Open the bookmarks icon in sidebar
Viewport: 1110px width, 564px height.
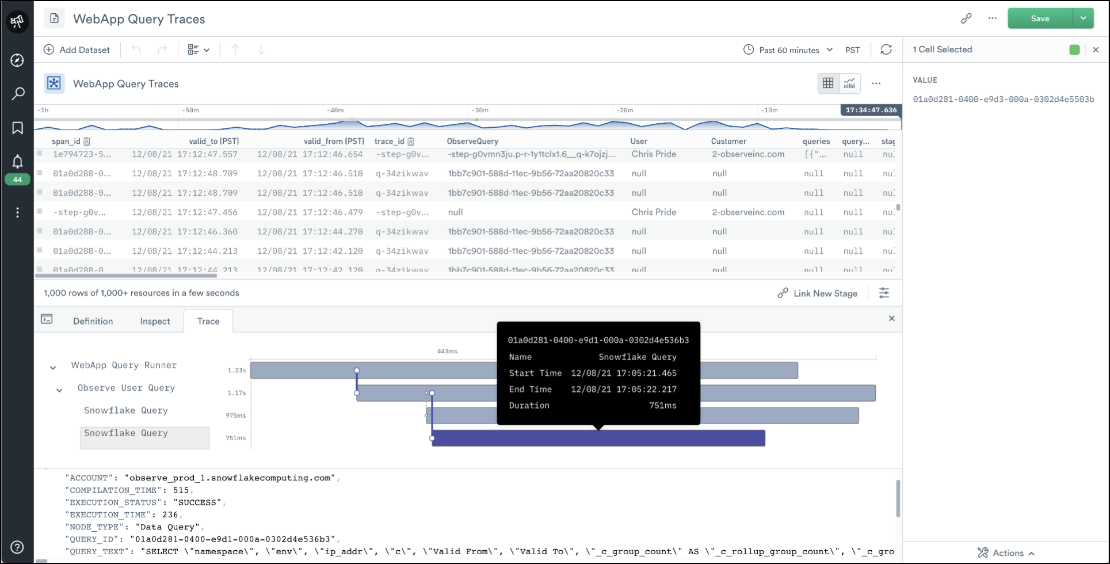point(17,128)
